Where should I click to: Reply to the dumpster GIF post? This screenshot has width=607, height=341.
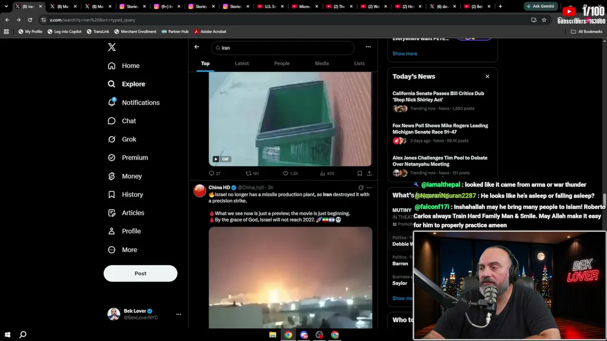pyautogui.click(x=215, y=173)
